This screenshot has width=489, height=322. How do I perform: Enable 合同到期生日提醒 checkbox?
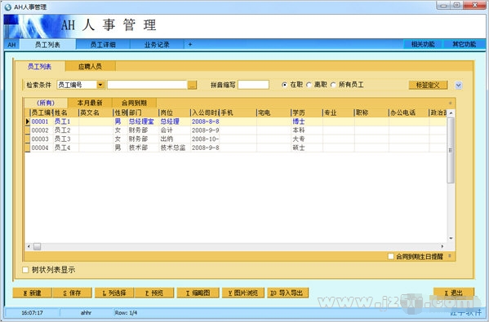(390, 256)
